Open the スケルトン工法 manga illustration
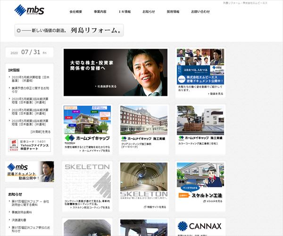This screenshot has height=236, width=283. point(200,175)
